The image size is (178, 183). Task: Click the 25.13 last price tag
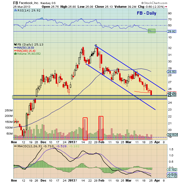(172, 95)
